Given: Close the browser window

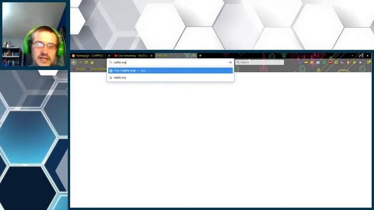Looking at the screenshot, I should tap(368, 56).
